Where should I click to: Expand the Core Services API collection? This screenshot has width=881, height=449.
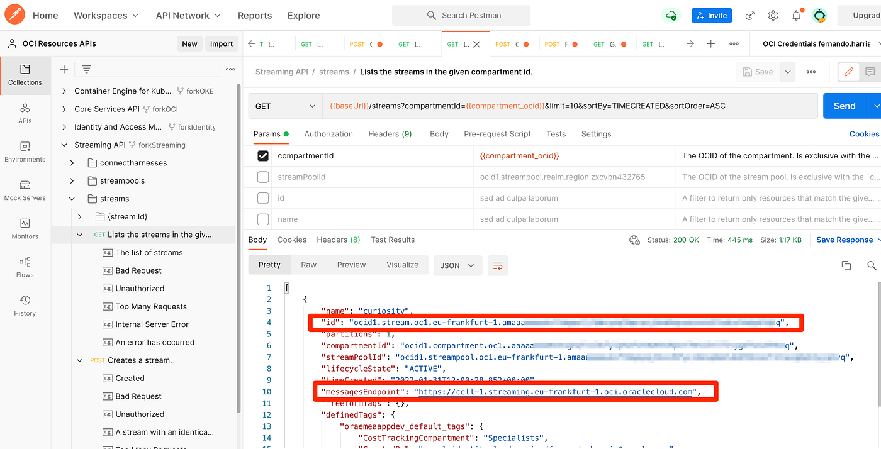pos(64,109)
